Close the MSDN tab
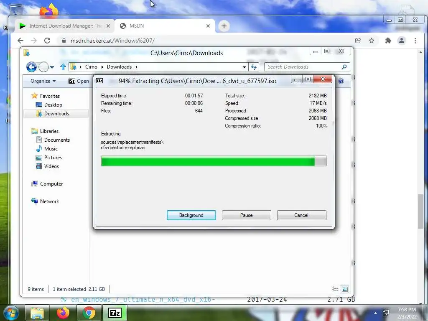Image resolution: width=428 pixels, height=321 pixels. pyautogui.click(x=208, y=26)
